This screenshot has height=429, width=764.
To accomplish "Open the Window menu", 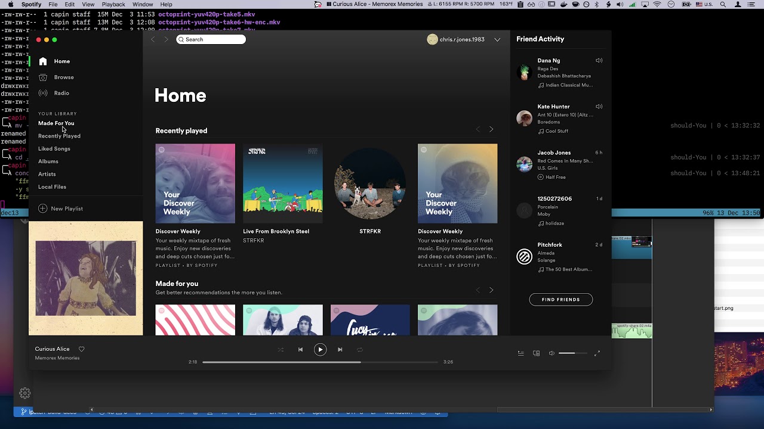I will coord(143,4).
